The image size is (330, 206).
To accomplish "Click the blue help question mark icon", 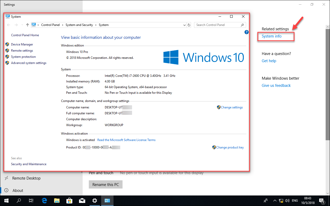I will click(x=246, y=32).
